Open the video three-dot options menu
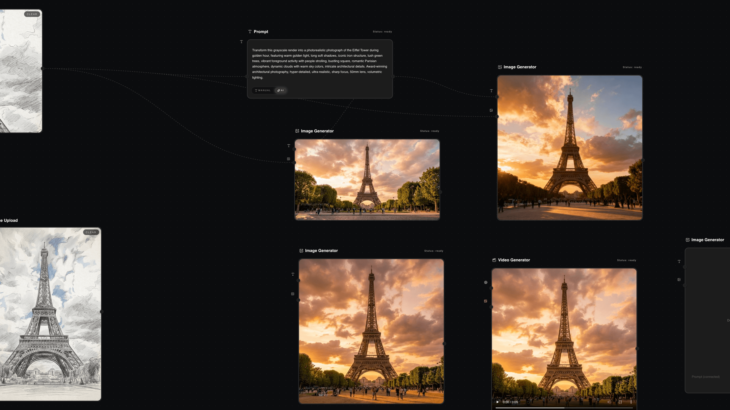The height and width of the screenshot is (410, 730). [631, 402]
